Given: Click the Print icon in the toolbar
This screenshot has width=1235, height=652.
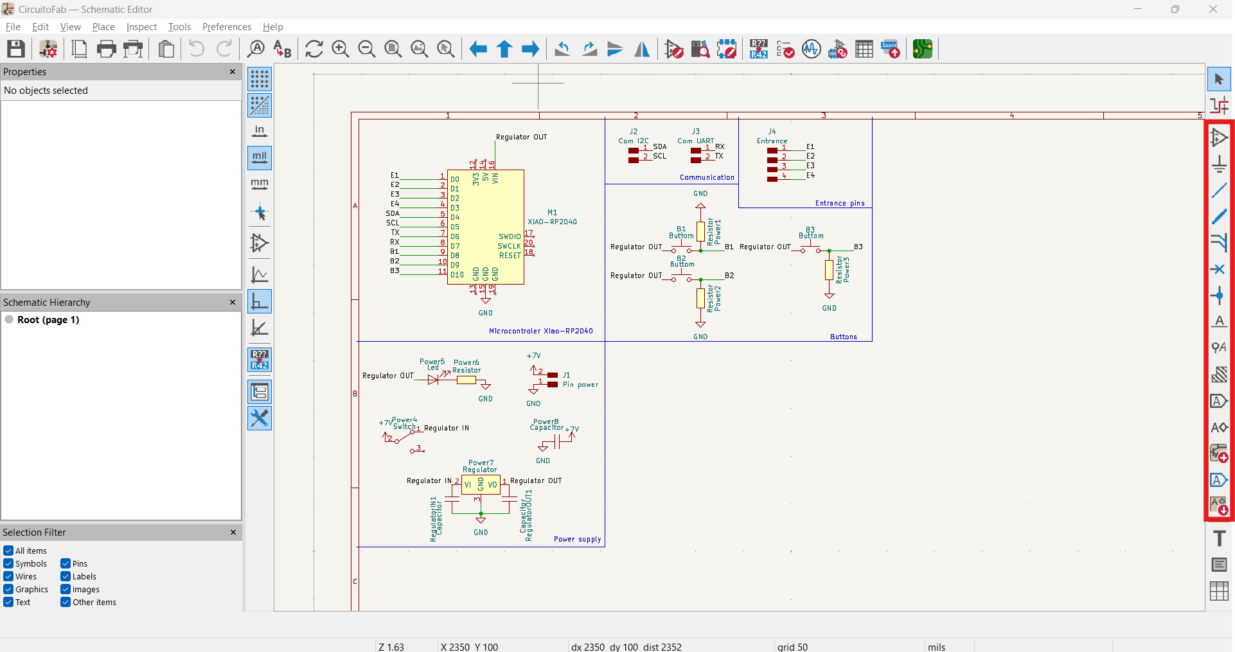Looking at the screenshot, I should pyautogui.click(x=107, y=49).
